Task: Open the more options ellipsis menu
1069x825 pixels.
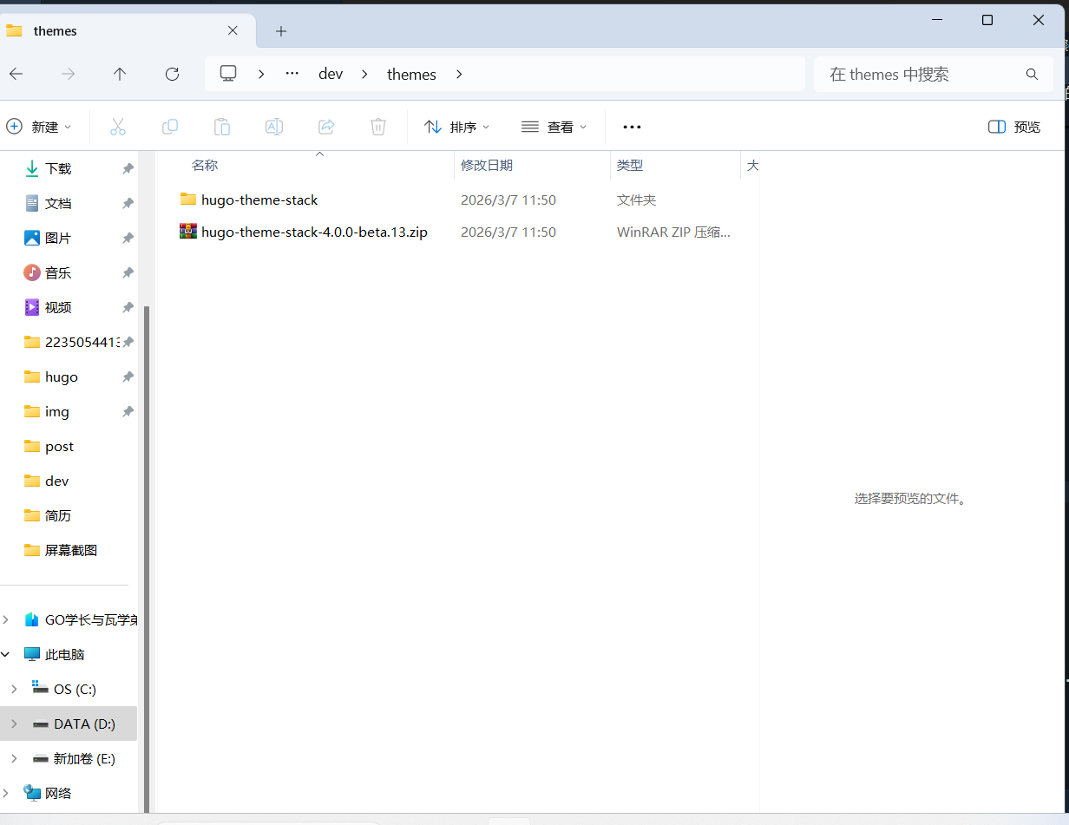Action: coord(632,127)
